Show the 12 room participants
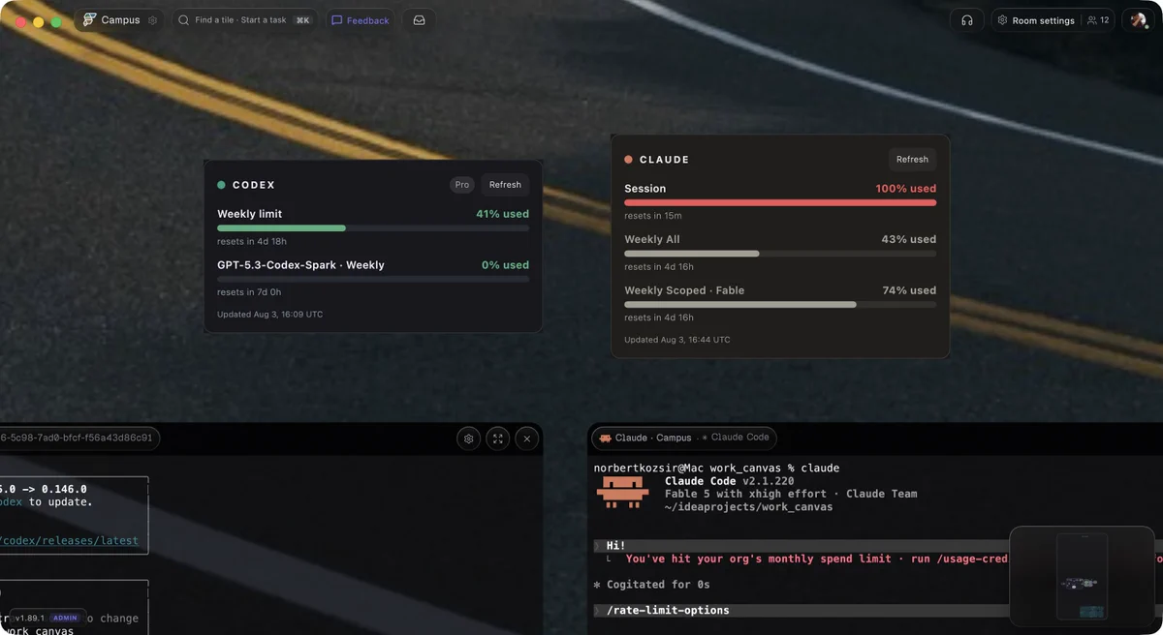 coord(1098,20)
